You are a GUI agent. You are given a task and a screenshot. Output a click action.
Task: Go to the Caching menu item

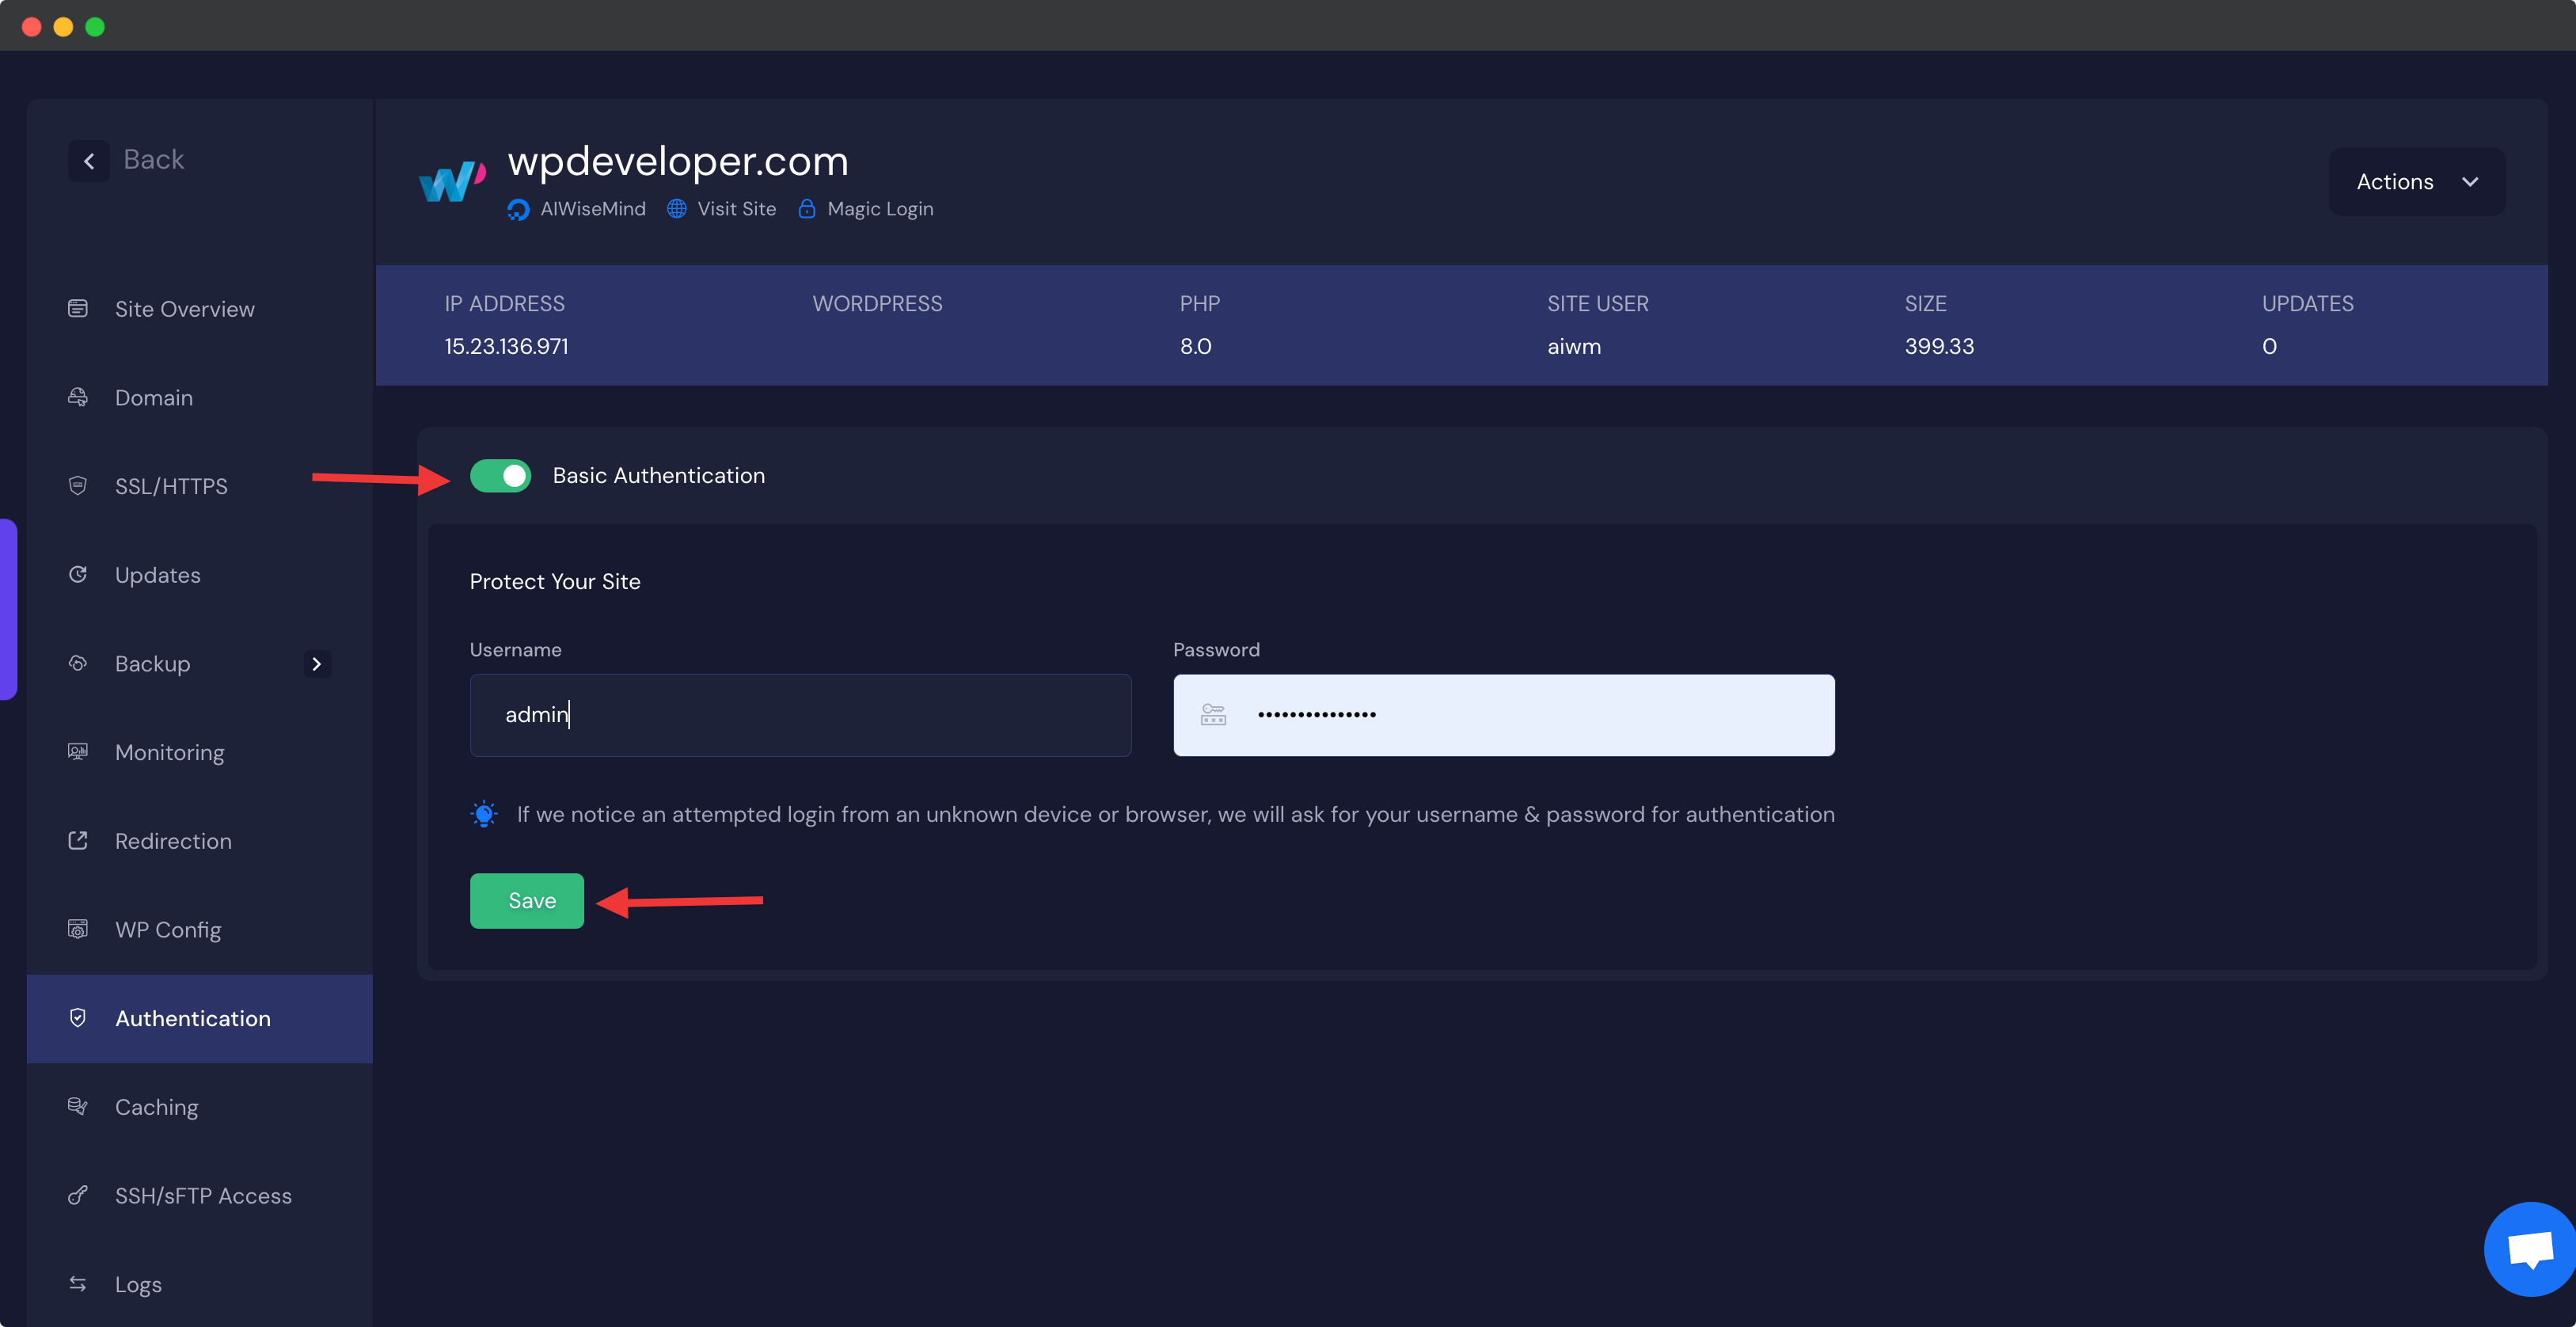[157, 1107]
